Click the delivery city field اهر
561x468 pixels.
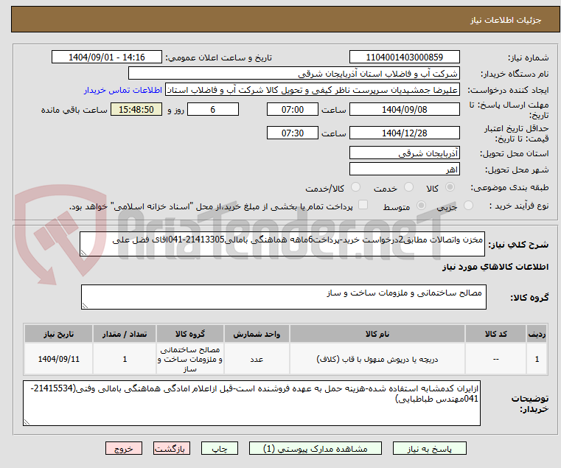pyautogui.click(x=404, y=170)
